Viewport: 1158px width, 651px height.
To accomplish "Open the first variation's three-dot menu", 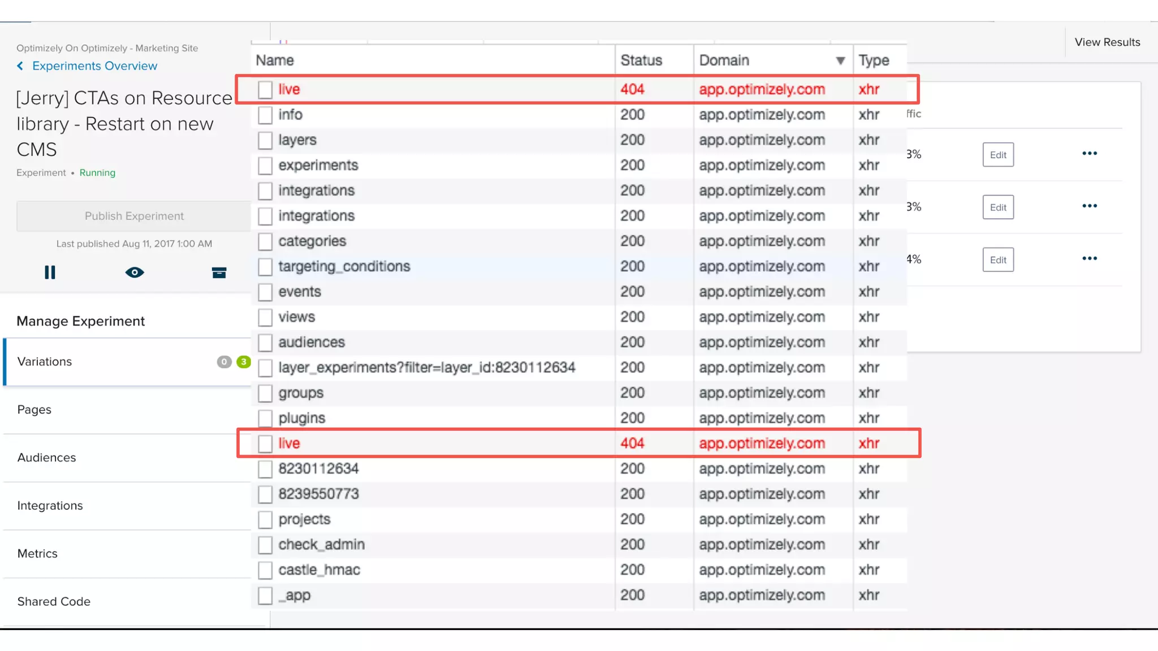I will (x=1089, y=154).
